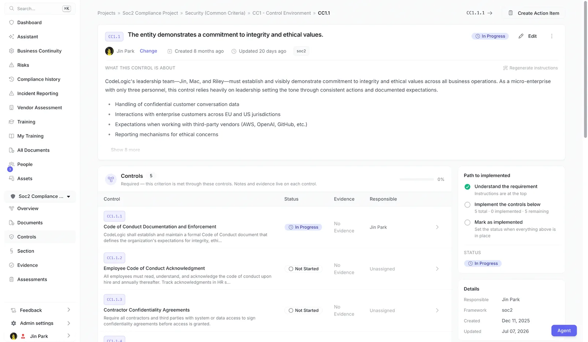Open project Documents icon
588x342 pixels.
point(11,222)
